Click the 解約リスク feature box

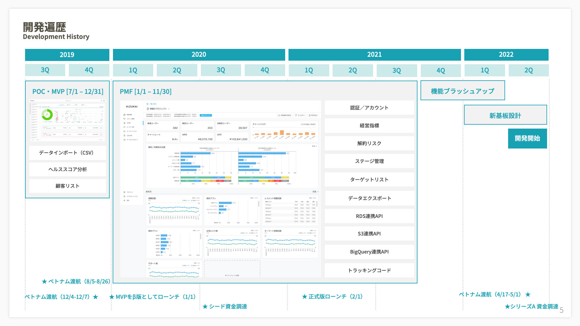pyautogui.click(x=369, y=143)
